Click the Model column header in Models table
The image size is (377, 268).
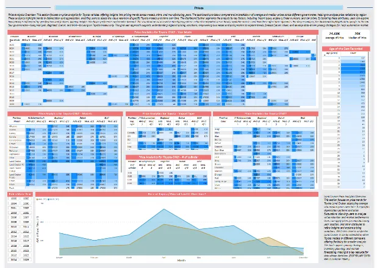coord(16,121)
